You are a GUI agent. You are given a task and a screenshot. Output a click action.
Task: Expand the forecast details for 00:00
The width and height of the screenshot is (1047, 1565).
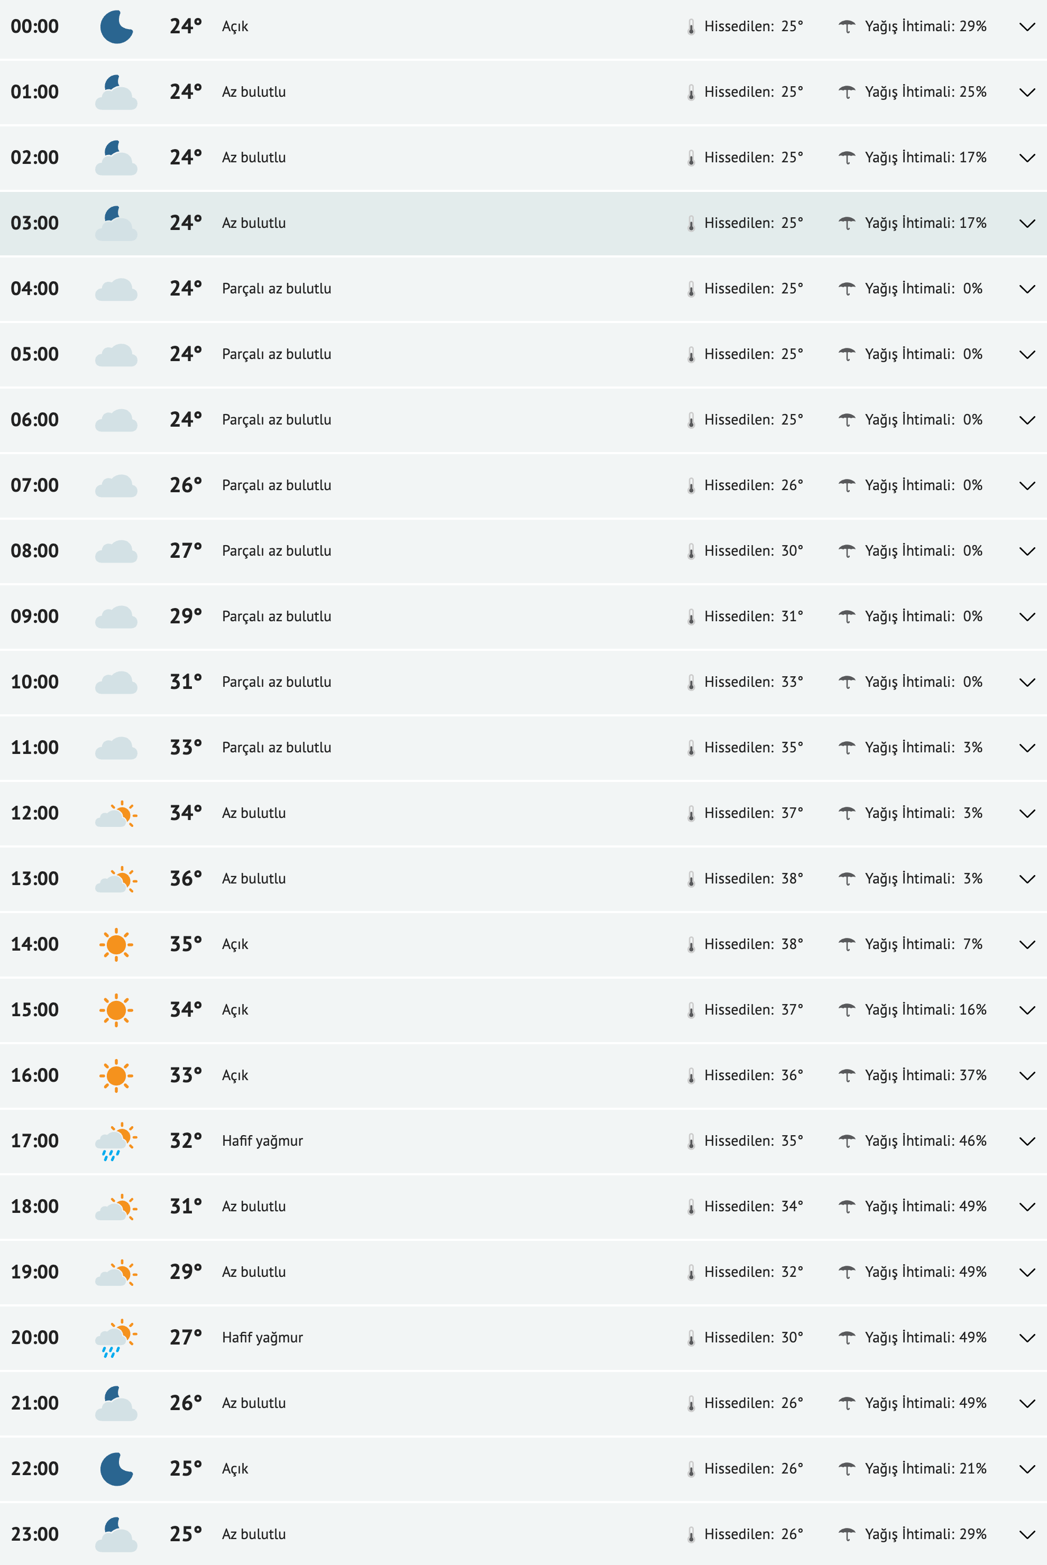(1026, 27)
